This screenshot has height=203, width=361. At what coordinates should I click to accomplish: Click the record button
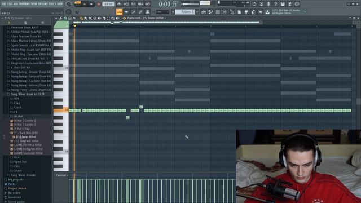98,4
